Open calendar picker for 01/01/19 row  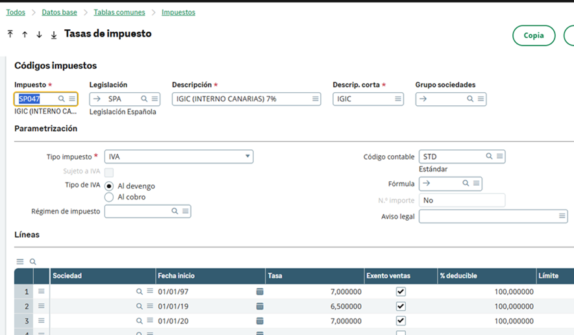coord(260,306)
